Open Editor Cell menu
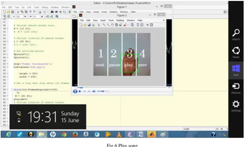Image resolution: width=245 pixels, height=147 pixels. pos(29,7)
